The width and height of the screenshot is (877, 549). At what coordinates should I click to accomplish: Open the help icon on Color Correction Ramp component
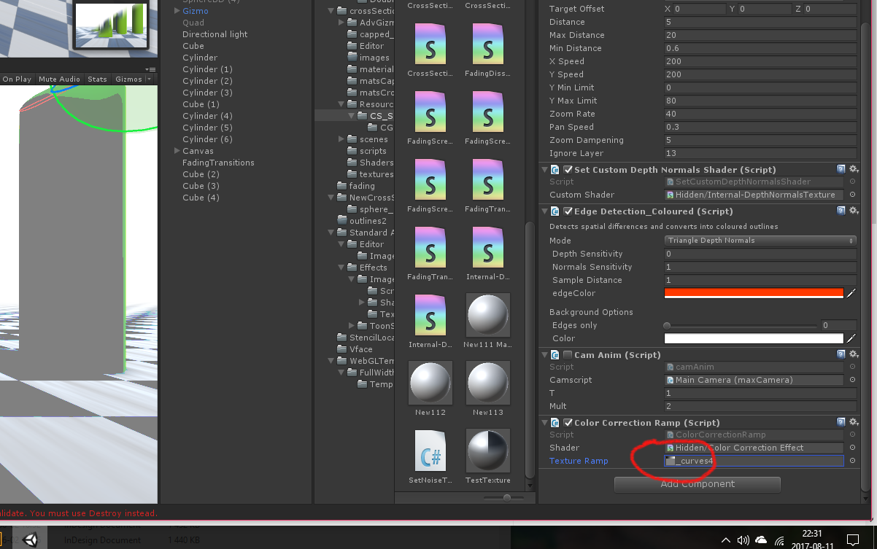tap(841, 422)
